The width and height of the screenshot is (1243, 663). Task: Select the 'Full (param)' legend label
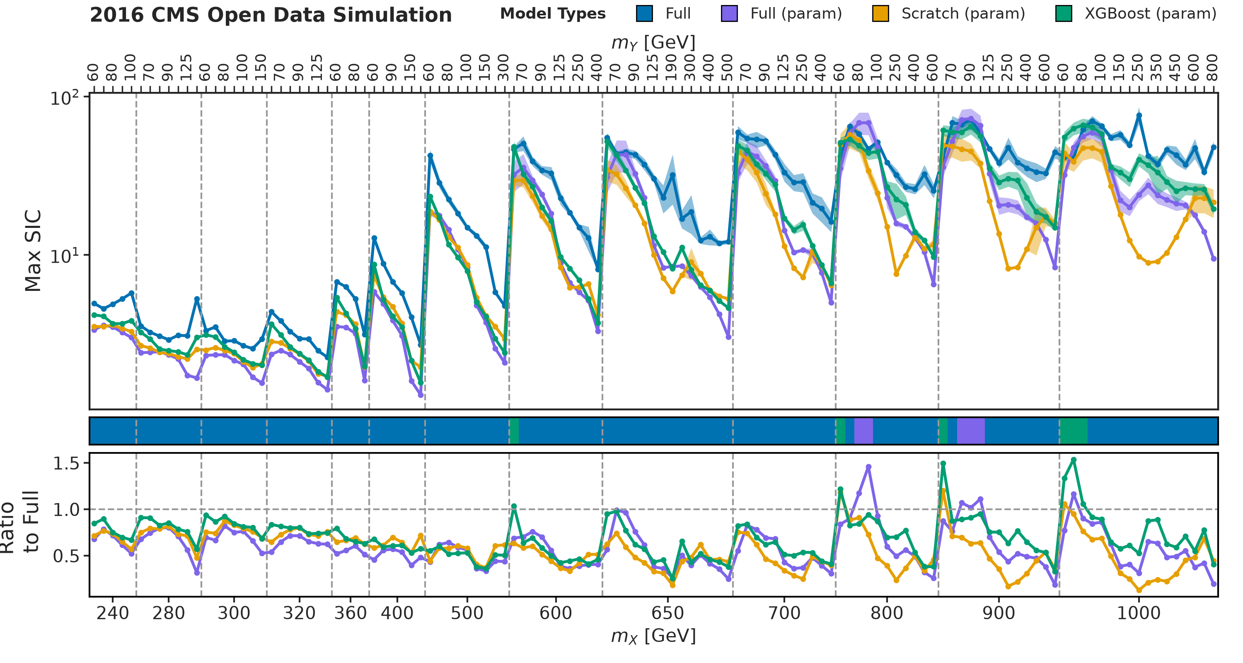tap(796, 14)
